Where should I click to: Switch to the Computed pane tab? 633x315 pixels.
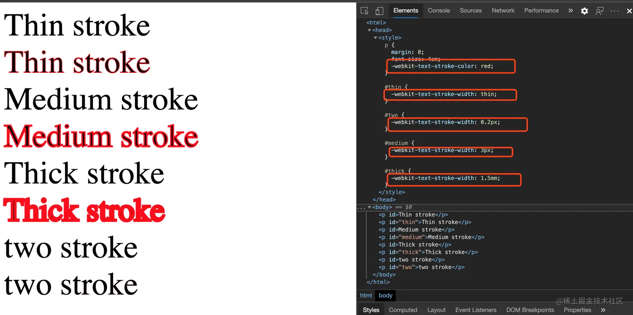tap(403, 310)
